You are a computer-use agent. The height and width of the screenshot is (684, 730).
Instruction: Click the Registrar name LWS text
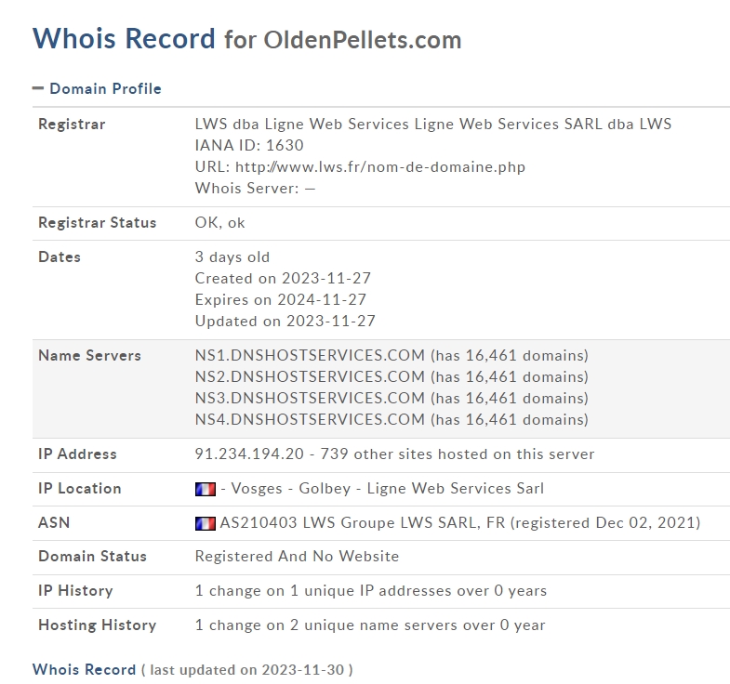point(433,124)
